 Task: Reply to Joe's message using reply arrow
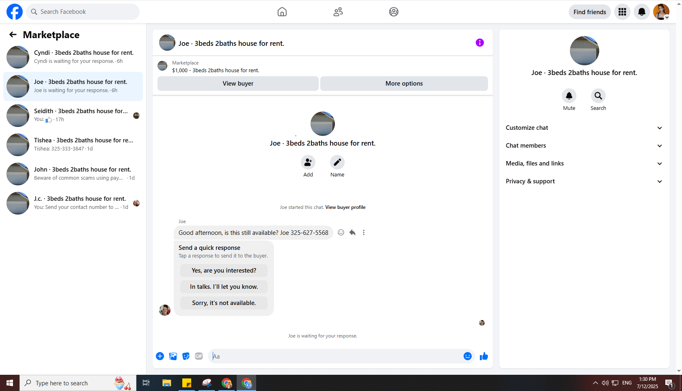(352, 232)
